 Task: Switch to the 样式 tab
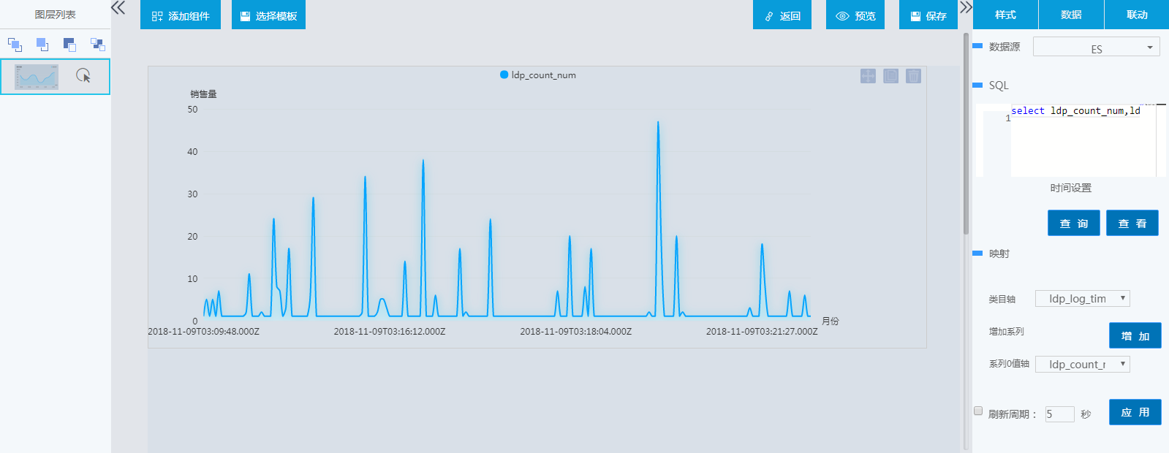(x=1005, y=15)
